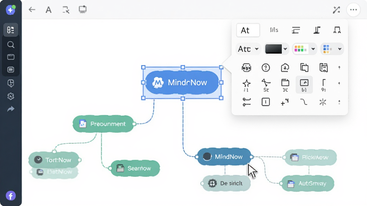Open the search icon in left sidebar
Image resolution: width=367 pixels, height=206 pixels.
(10, 44)
